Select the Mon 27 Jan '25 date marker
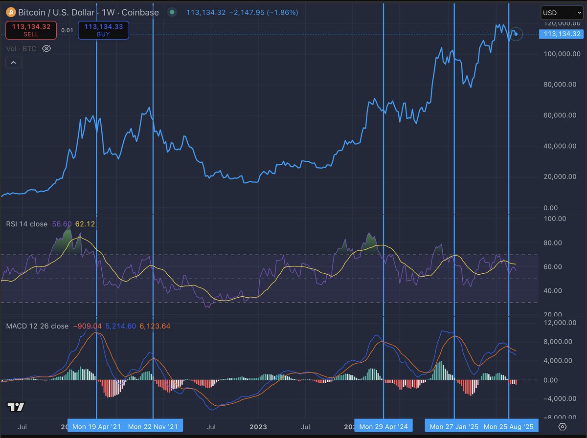 click(454, 426)
